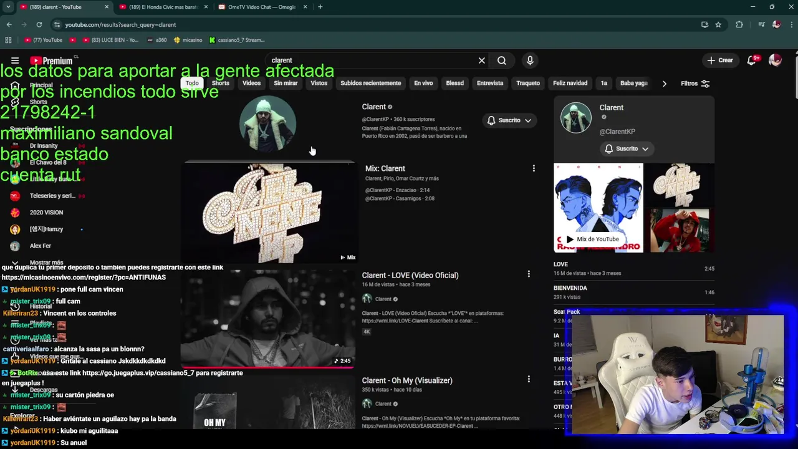Screen dimensions: 798x449
Task: Open the Chrome profile avatar
Action: tap(776, 24)
